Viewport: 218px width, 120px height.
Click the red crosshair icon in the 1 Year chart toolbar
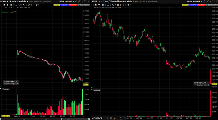coord(93,5)
